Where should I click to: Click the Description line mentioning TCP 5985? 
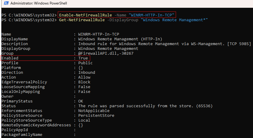pyautogui.click(x=164, y=44)
